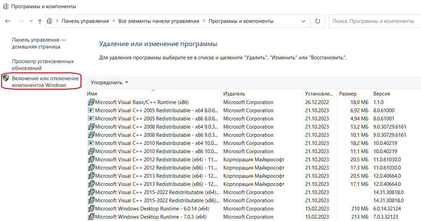Expand the address bar history dropdown
This screenshot has height=221, width=421.
[x=303, y=21]
